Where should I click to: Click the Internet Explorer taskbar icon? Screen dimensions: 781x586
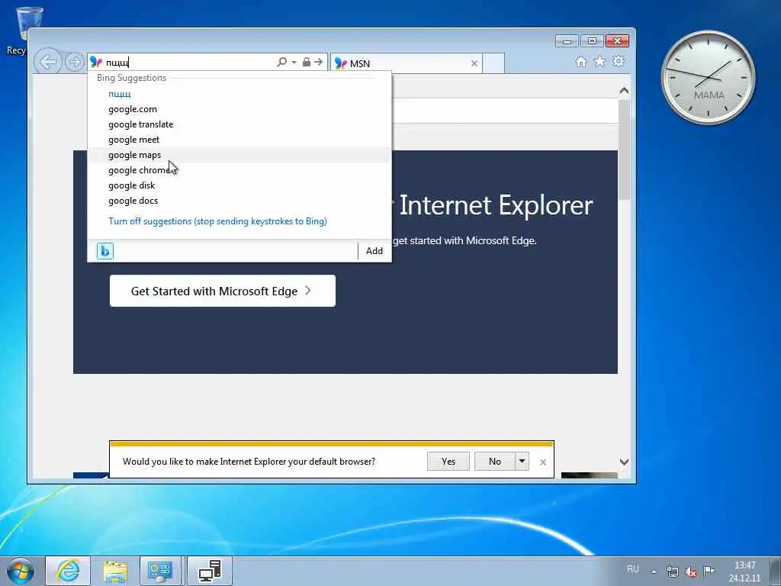68,571
